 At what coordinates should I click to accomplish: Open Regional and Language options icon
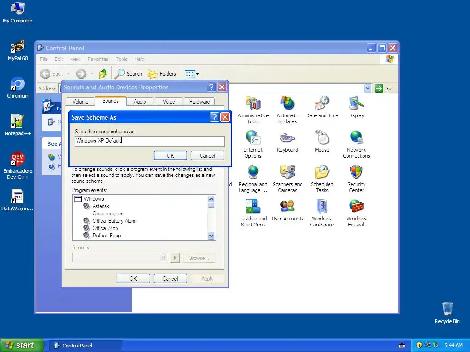tap(253, 178)
